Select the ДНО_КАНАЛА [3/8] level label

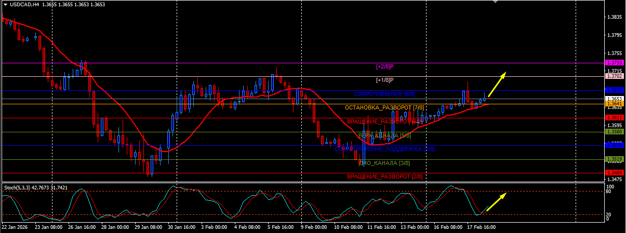tap(384, 163)
